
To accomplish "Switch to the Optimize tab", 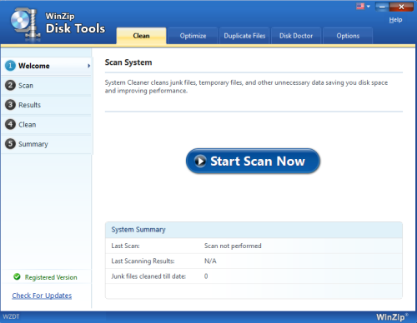I will (x=193, y=36).
